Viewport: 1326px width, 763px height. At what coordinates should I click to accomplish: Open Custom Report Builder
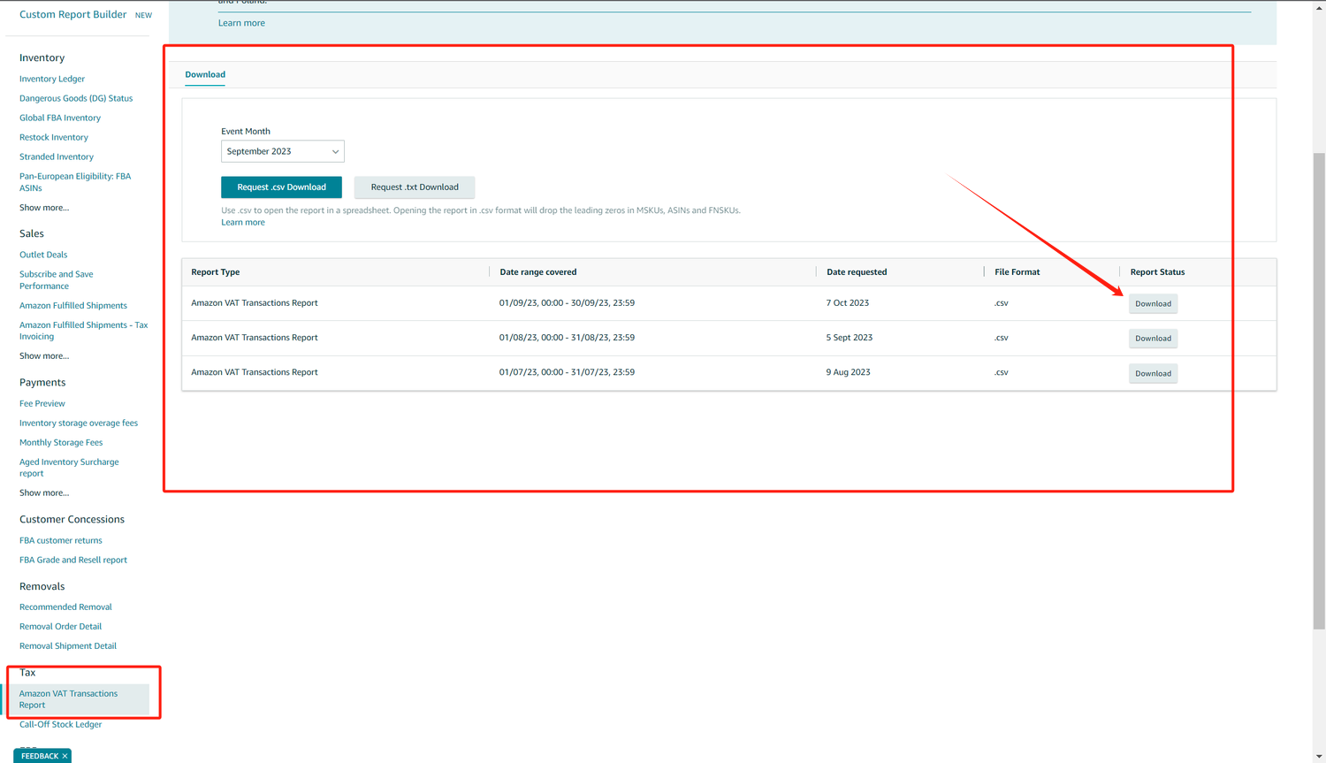click(72, 14)
